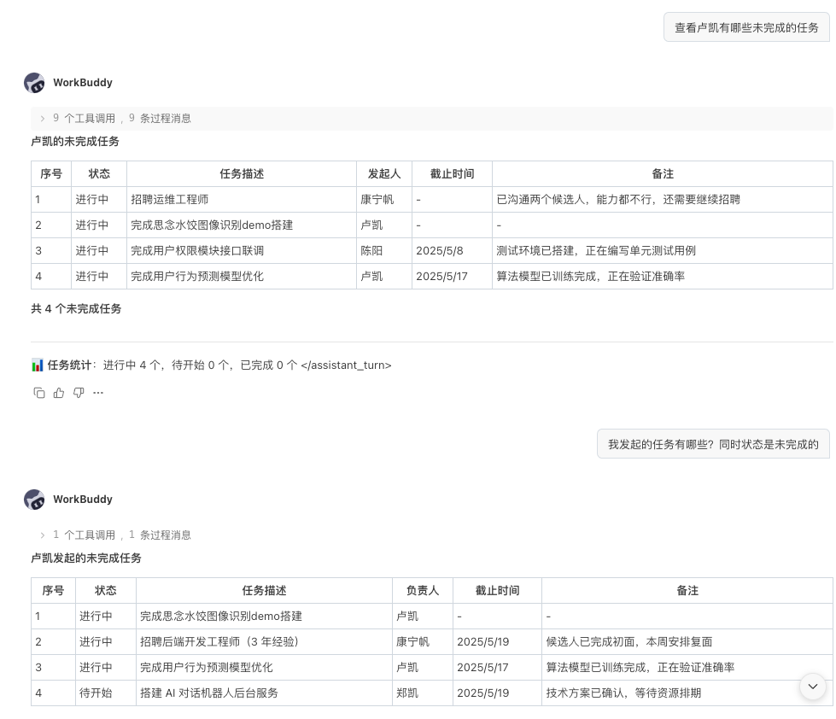Screen dimensions: 836x719
Task: Select cell 康宁帆 in first table
Action: pos(384,199)
